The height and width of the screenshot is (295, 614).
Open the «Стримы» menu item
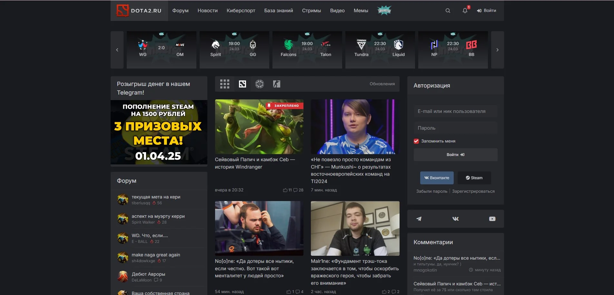click(x=311, y=10)
